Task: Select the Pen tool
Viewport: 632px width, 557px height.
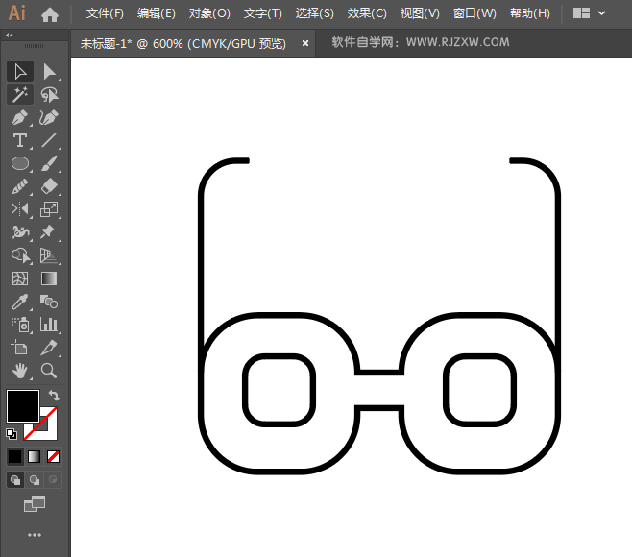Action: pyautogui.click(x=20, y=117)
